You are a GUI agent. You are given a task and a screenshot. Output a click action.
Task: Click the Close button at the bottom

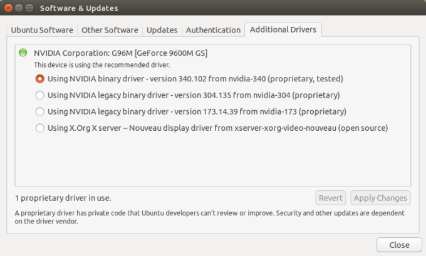(399, 245)
